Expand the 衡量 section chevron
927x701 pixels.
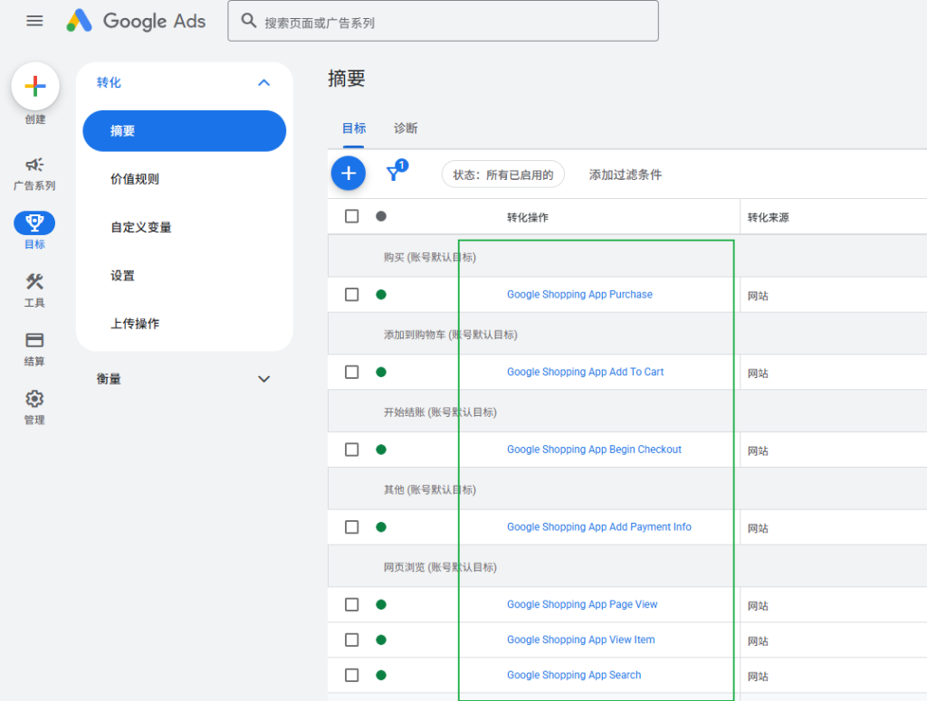[x=263, y=379]
